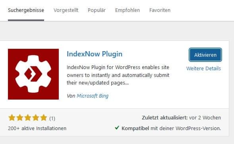Click the first rating star
Screen dimensions: 234x144
tap(12, 118)
